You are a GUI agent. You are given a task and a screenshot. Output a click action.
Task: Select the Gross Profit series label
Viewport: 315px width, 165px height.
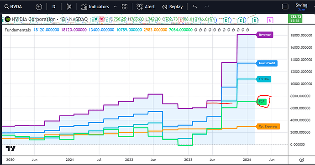click(x=267, y=63)
